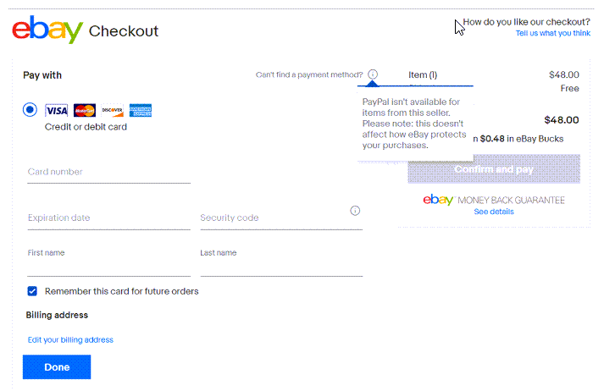604x391 pixels.
Task: Click See details under Money Back Guarantee
Action: (x=494, y=212)
